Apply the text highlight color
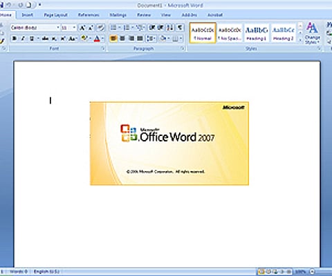 pyautogui.click(x=84, y=39)
